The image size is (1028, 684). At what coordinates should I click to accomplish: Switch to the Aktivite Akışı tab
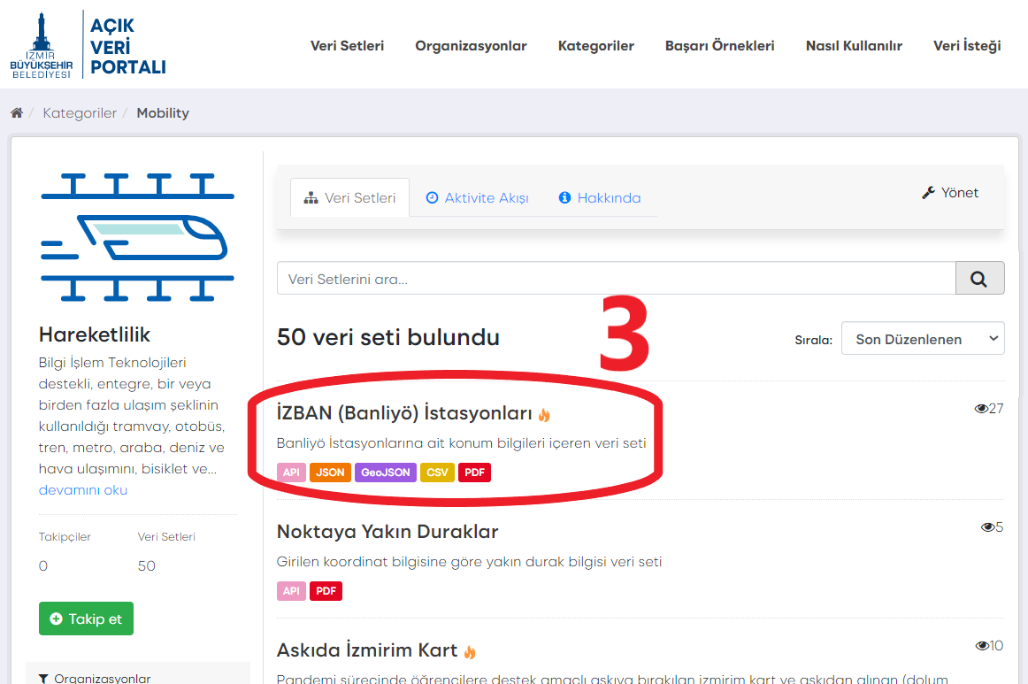coord(477,198)
